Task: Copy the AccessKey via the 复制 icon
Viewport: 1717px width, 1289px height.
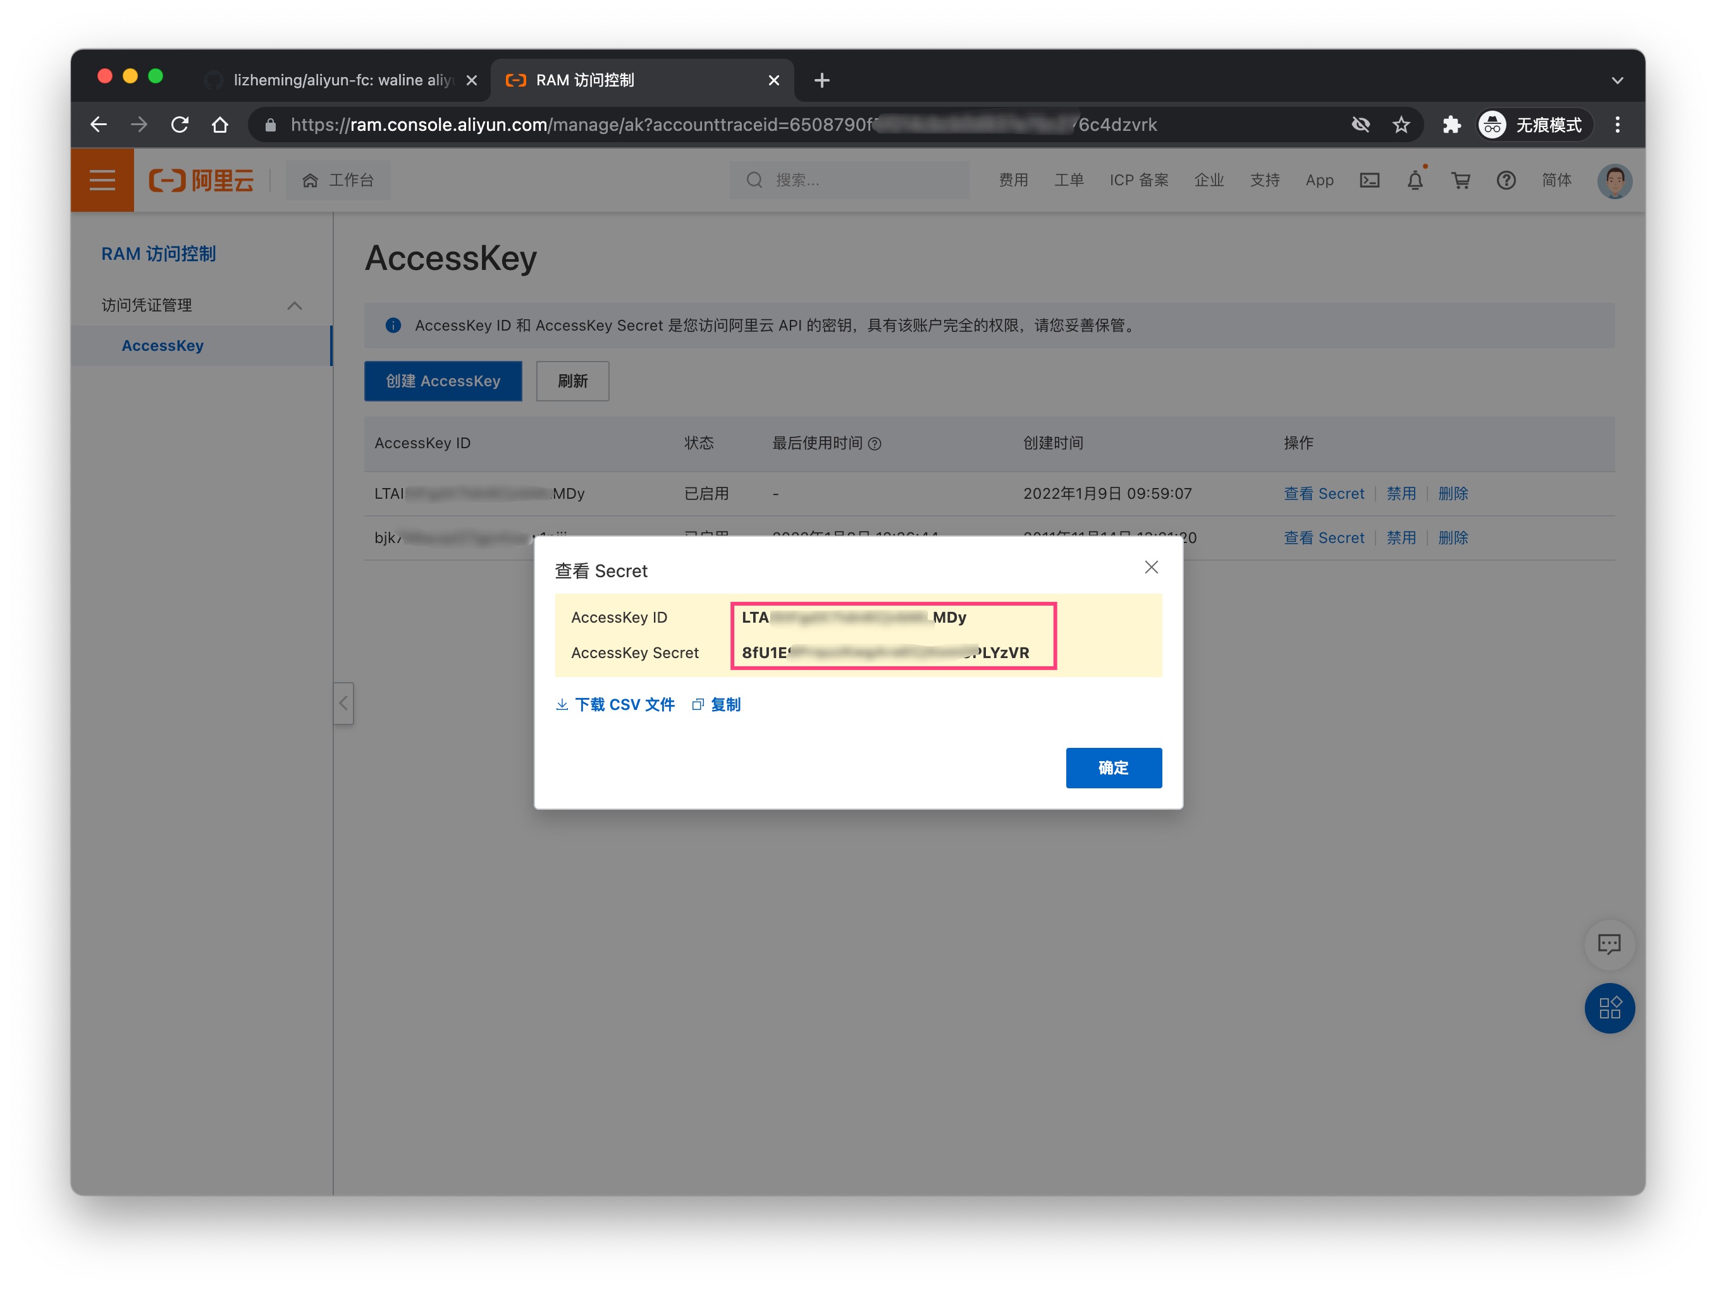Action: click(x=698, y=705)
